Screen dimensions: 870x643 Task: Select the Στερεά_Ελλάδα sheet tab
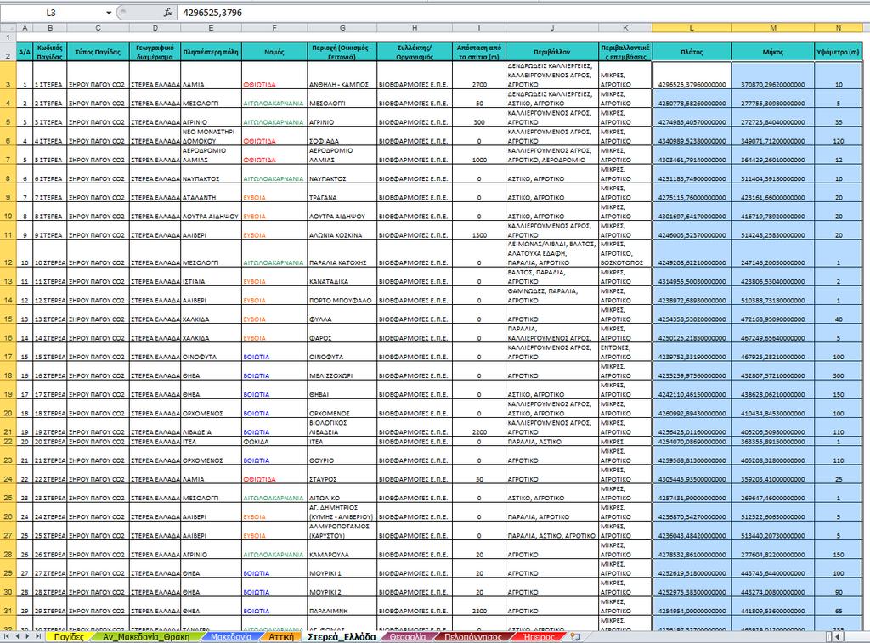pos(342,637)
